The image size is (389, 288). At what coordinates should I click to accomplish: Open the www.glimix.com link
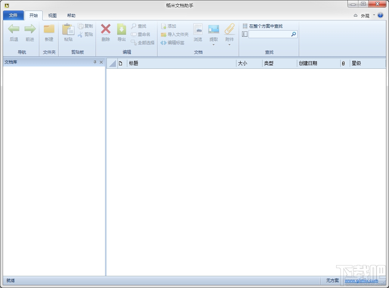tap(361, 280)
